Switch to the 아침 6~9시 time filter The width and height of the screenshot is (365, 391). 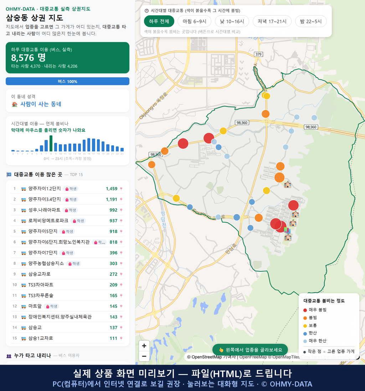[195, 21]
